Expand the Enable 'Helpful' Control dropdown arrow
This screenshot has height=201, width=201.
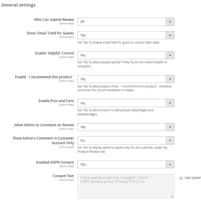point(170,55)
